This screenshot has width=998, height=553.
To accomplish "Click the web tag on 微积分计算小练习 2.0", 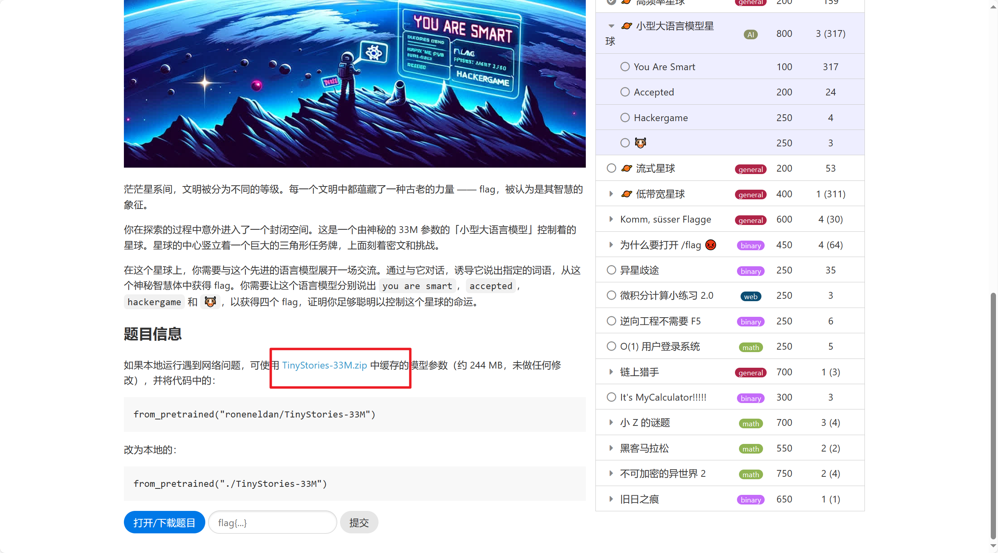I will pyautogui.click(x=751, y=296).
